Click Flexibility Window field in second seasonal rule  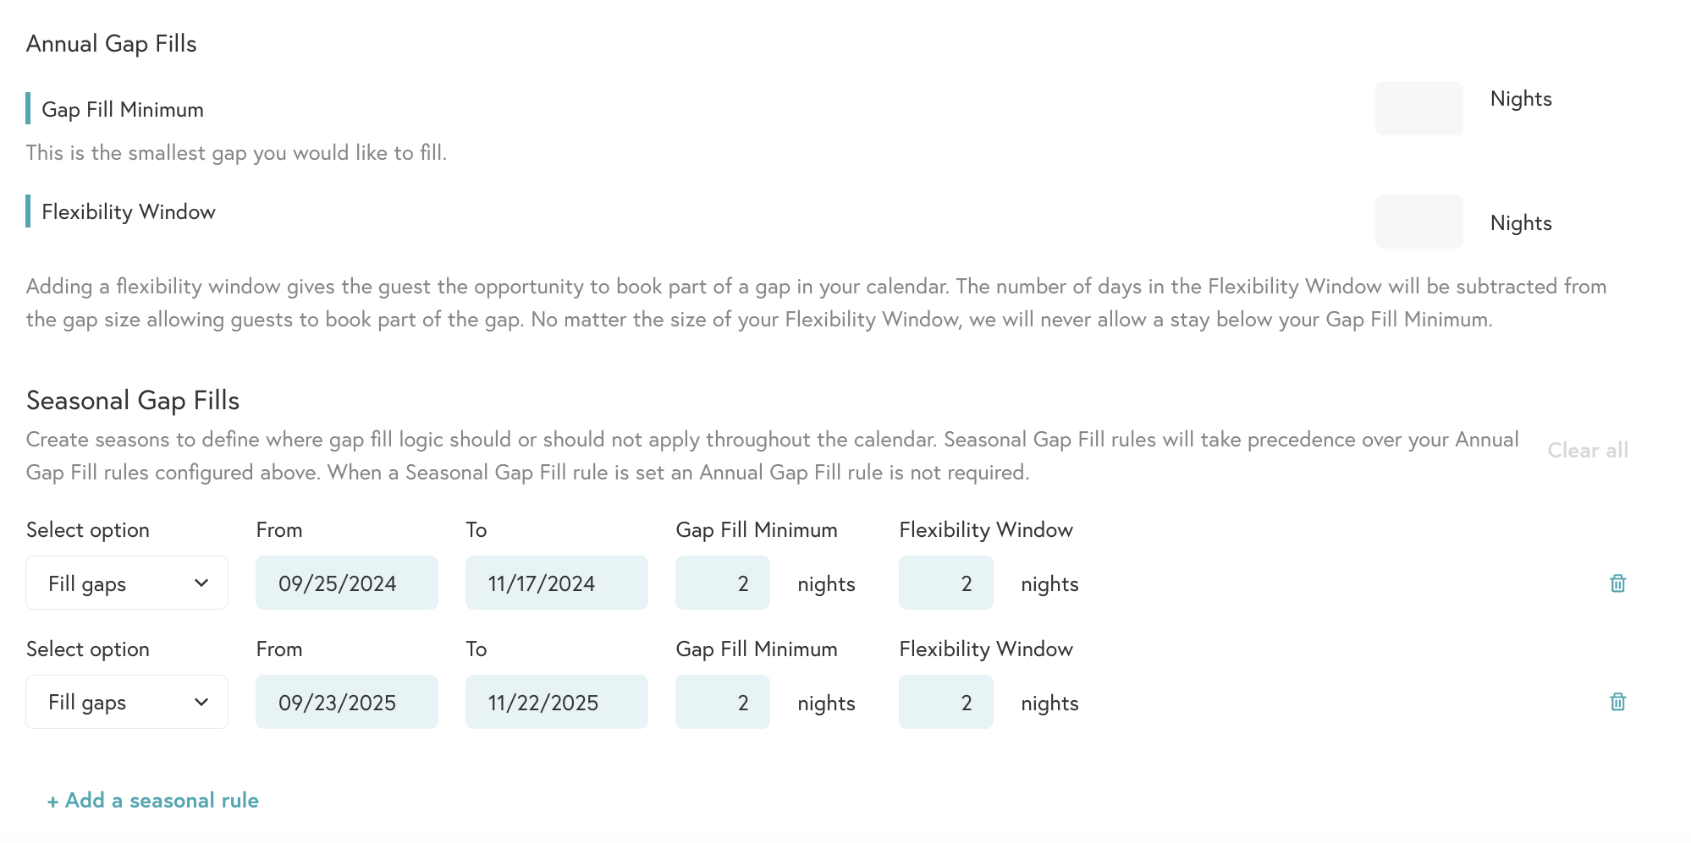(x=945, y=702)
